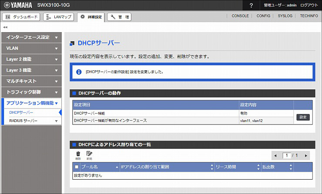
Task: Select DHCPサーバー in sidebar
Action: (21, 112)
